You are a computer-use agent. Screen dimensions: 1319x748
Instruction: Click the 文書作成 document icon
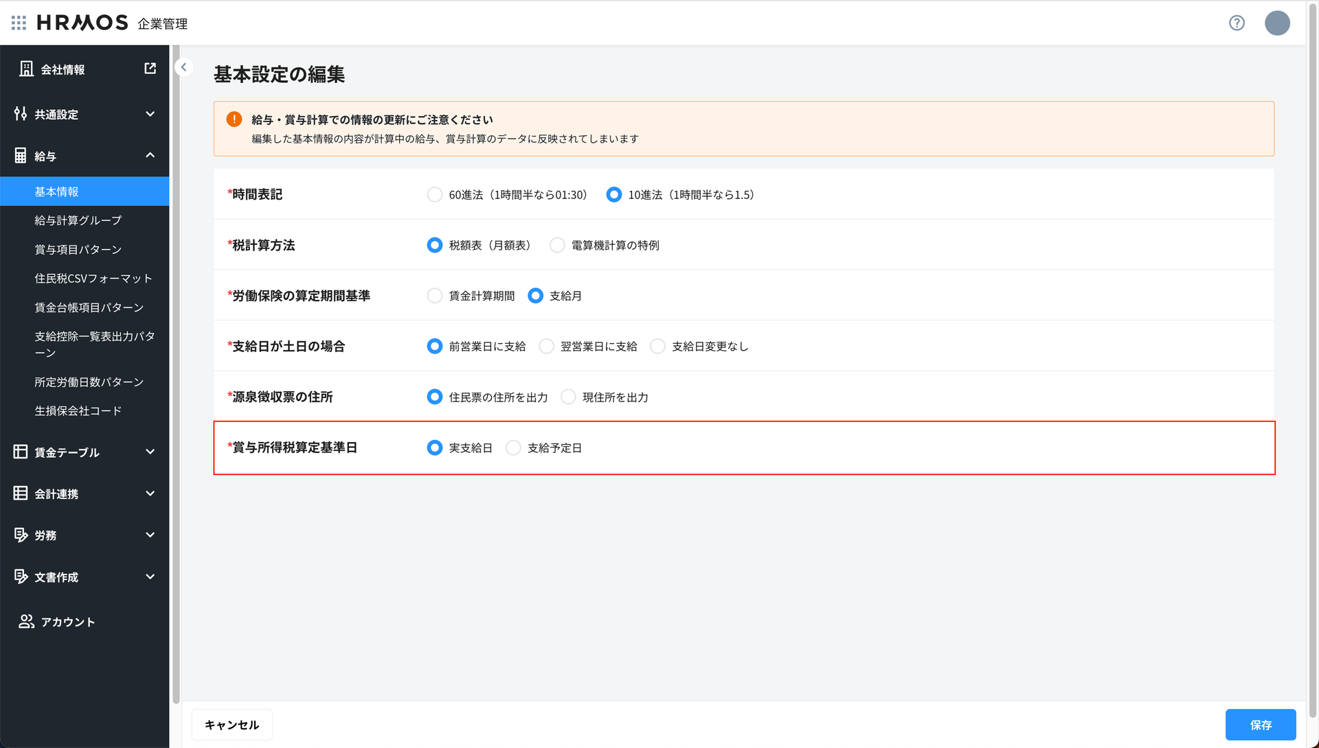pyautogui.click(x=21, y=576)
